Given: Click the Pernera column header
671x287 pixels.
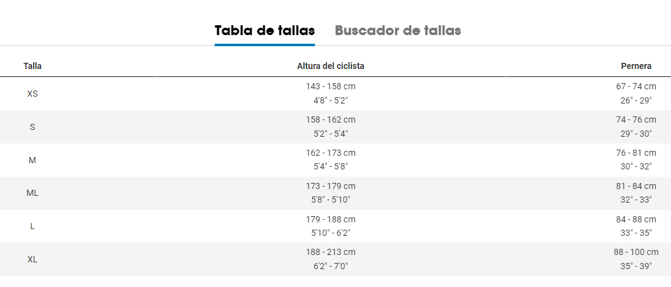Looking at the screenshot, I should [x=636, y=66].
